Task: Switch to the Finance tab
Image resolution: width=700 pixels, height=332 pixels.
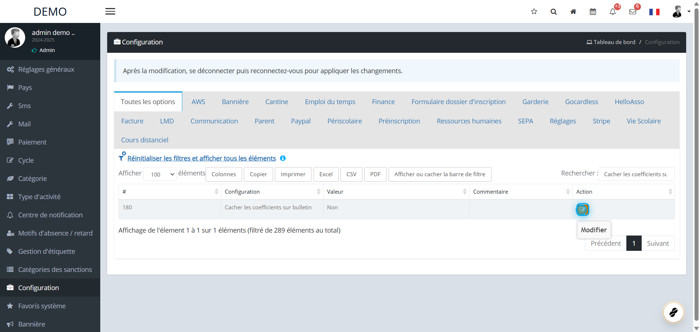Action: pos(383,102)
